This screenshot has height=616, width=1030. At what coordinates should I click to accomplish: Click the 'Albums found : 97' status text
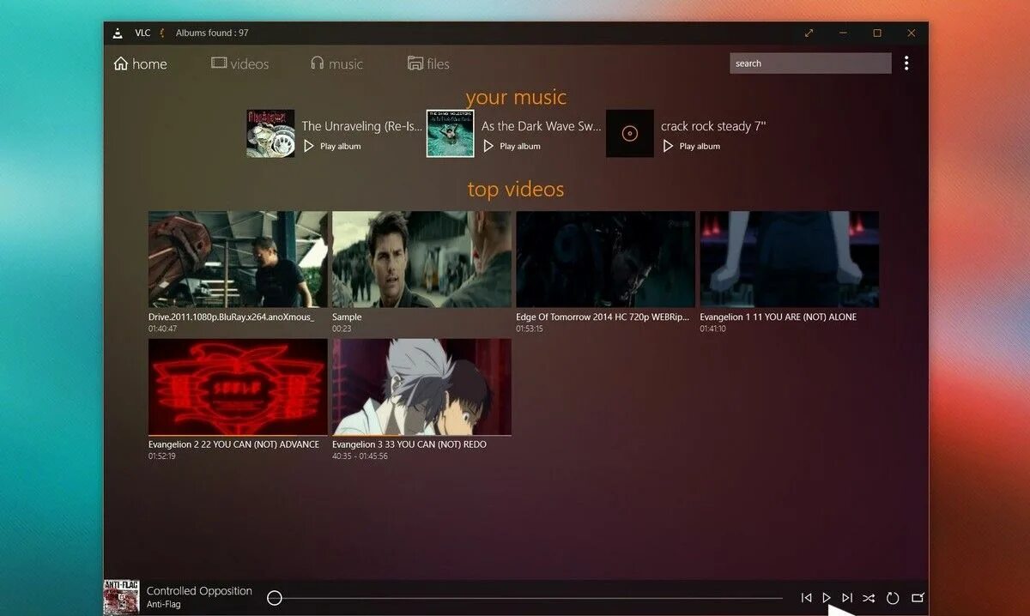click(x=212, y=33)
